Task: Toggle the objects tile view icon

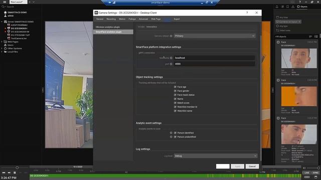Action: click(316, 36)
